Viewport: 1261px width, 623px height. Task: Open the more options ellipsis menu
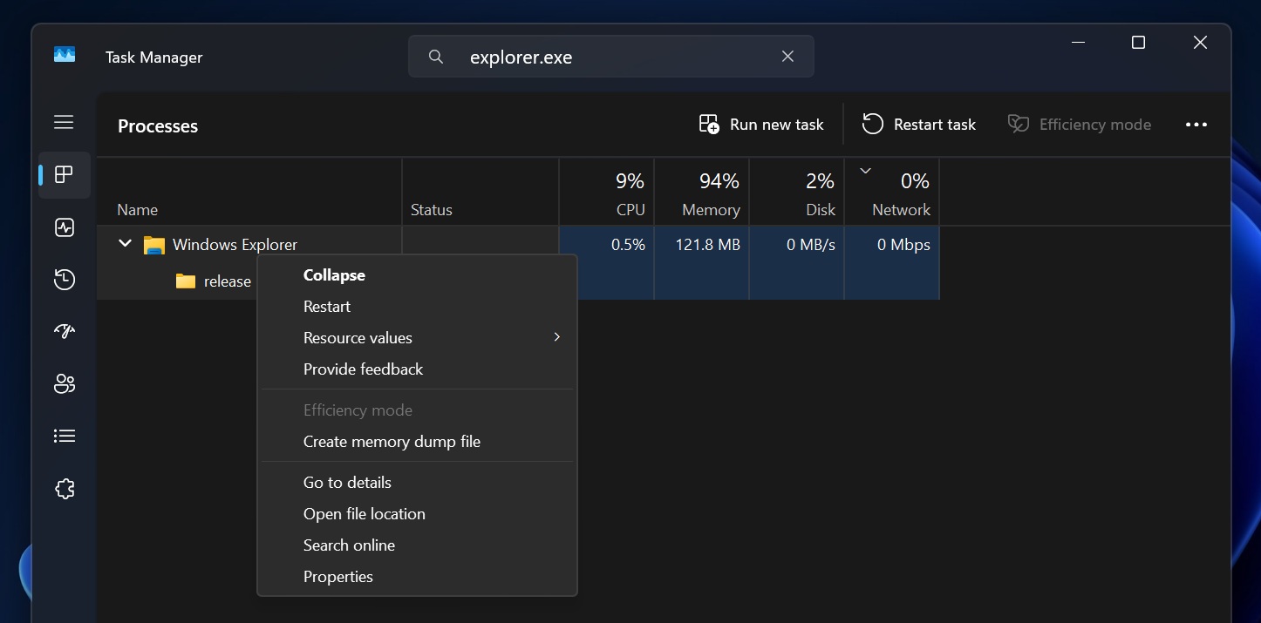tap(1196, 124)
